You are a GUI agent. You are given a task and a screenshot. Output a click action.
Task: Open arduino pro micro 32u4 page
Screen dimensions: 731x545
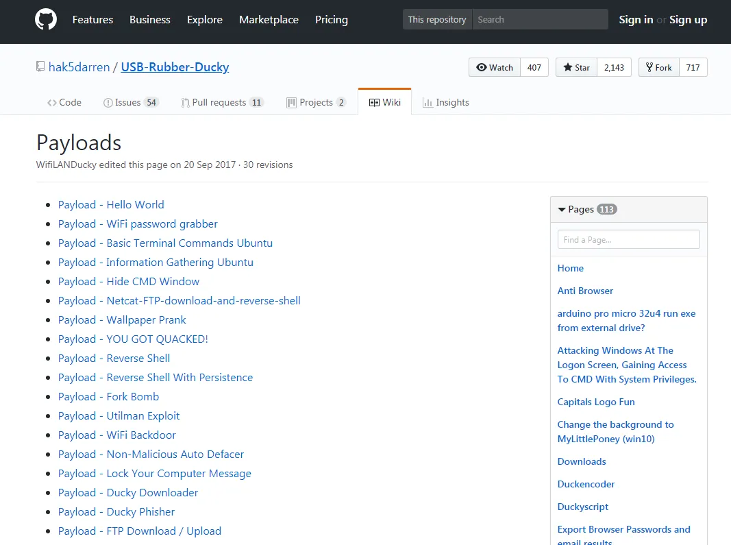[x=627, y=321]
